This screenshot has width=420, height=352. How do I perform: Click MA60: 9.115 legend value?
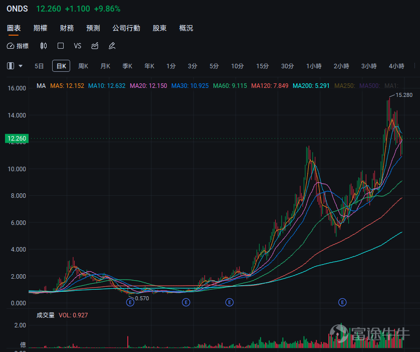pyautogui.click(x=230, y=86)
